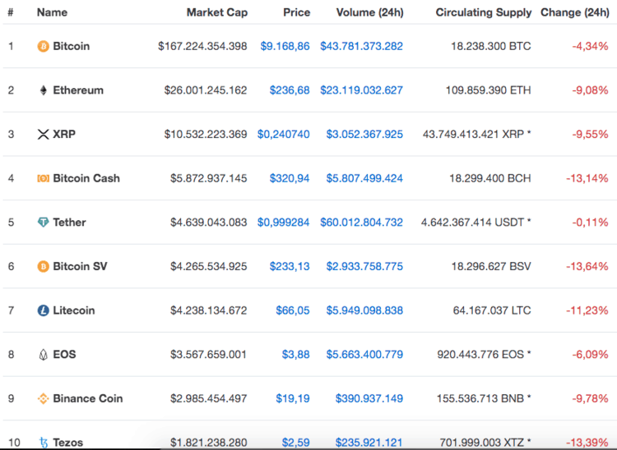Select Tether change -0,11%
Image resolution: width=617 pixels, height=450 pixels.
tap(590, 223)
